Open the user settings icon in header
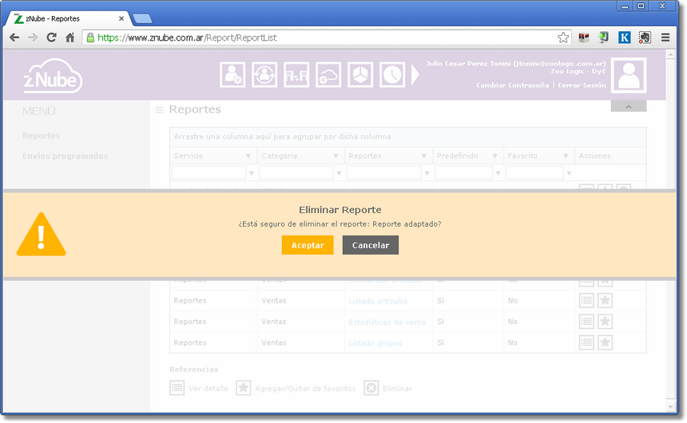The width and height of the screenshot is (687, 423). (x=232, y=75)
